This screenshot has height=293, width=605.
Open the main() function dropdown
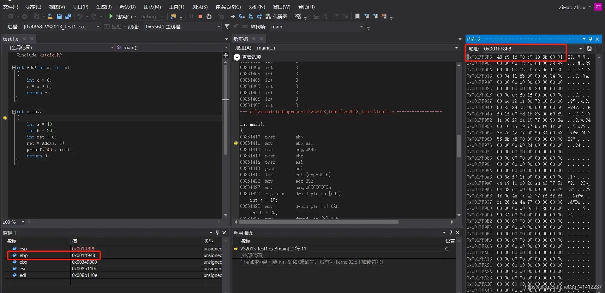[172, 47]
